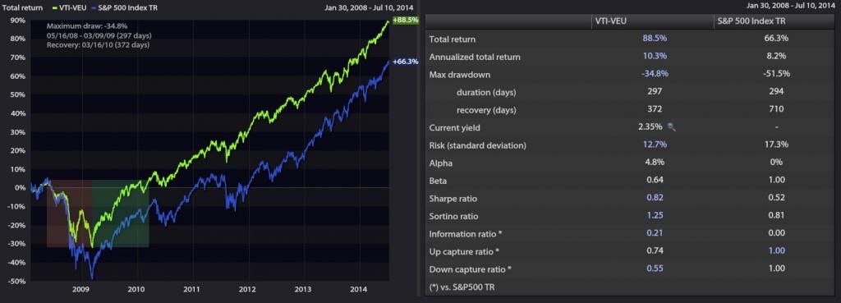Click the red drawdown shaded region
Image resolution: width=841 pixels, height=303 pixels.
pos(69,213)
